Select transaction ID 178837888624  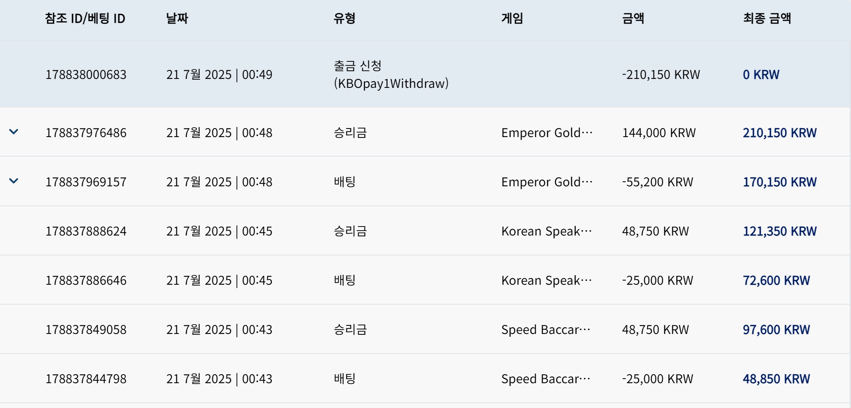coord(86,231)
